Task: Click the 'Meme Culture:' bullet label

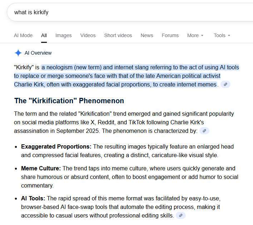Action: (41, 168)
